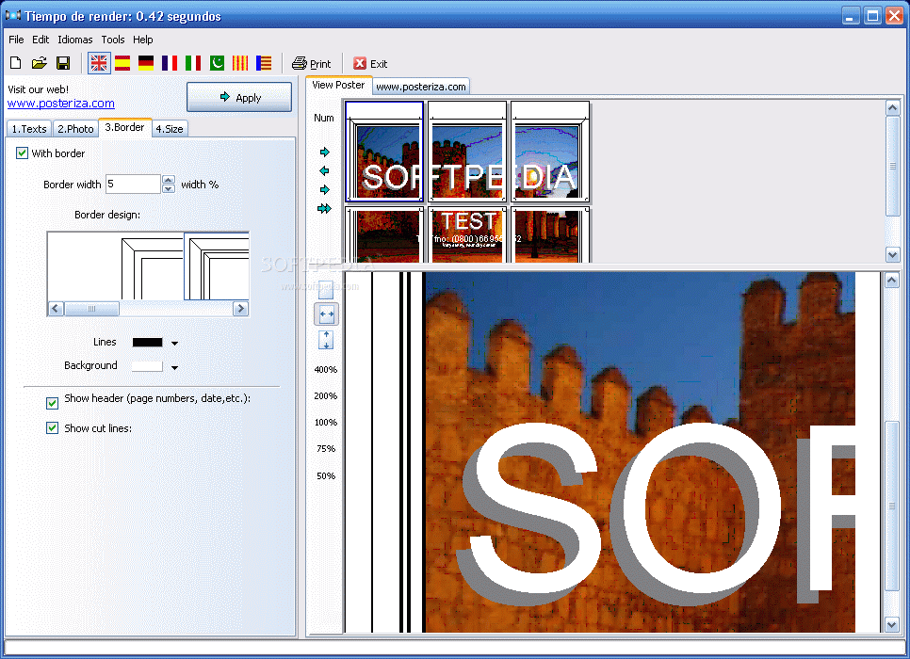Viewport: 910px width, 659px height.
Task: Choose the green crescent flag language
Action: pos(217,63)
